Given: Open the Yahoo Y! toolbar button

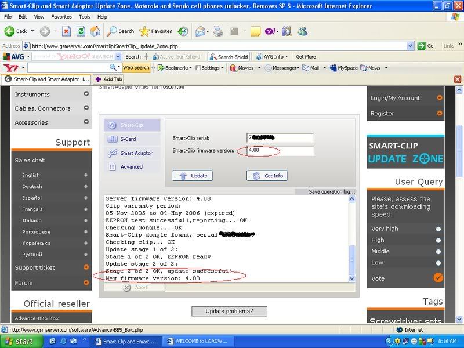Looking at the screenshot, I should (270, 31).
